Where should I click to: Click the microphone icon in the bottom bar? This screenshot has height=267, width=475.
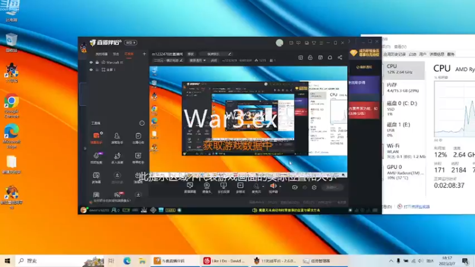[256, 186]
